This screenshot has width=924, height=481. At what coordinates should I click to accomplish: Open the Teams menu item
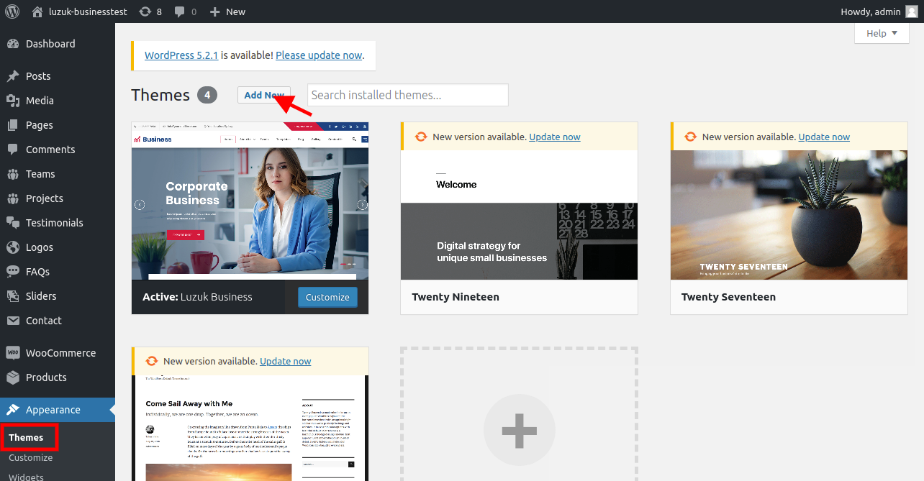tap(40, 174)
